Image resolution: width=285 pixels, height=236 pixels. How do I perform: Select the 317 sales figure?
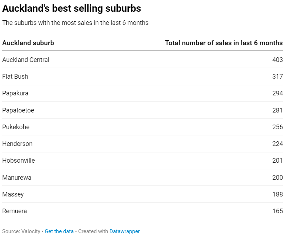tap(278, 77)
